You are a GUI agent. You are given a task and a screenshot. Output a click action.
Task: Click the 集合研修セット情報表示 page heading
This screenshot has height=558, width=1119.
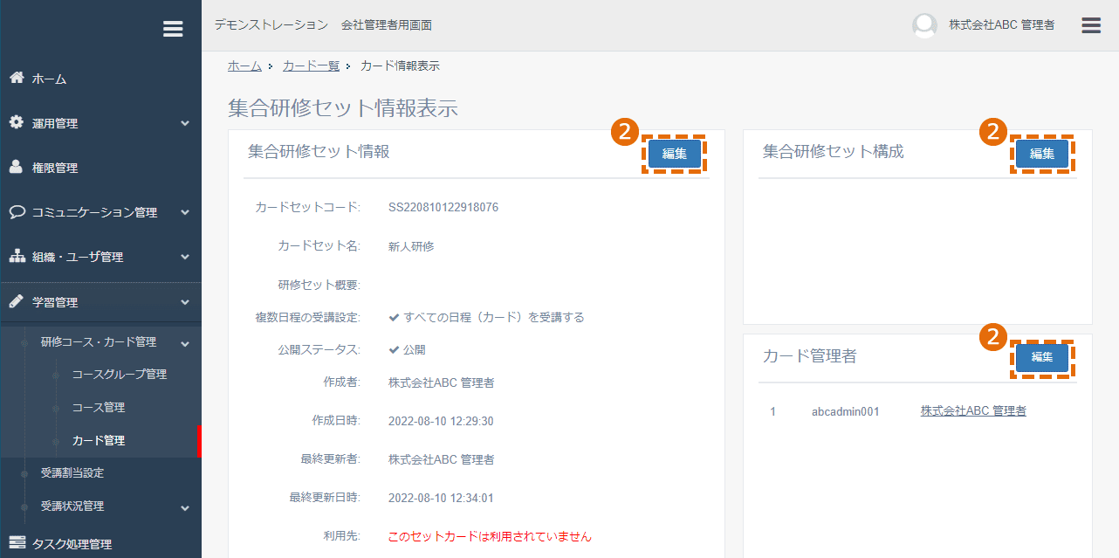click(x=343, y=108)
